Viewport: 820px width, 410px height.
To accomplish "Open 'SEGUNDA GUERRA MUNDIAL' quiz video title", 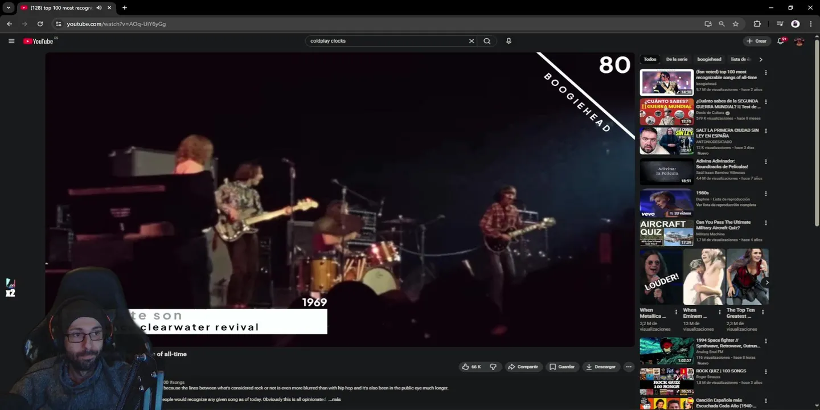I will [728, 104].
